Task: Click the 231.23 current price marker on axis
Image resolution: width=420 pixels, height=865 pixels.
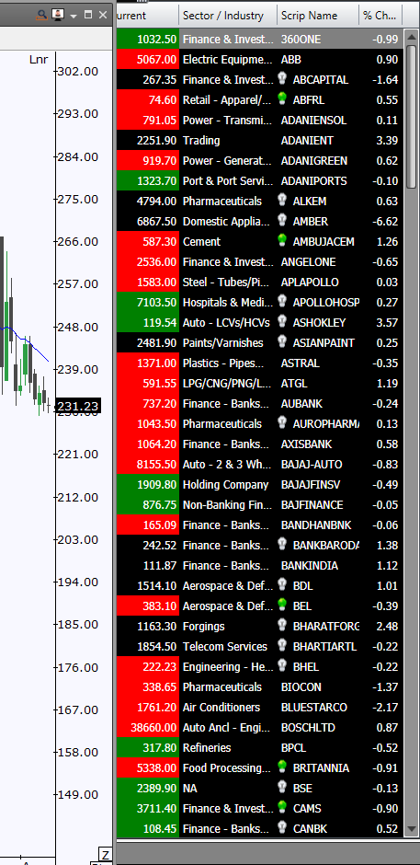Action: (x=78, y=407)
